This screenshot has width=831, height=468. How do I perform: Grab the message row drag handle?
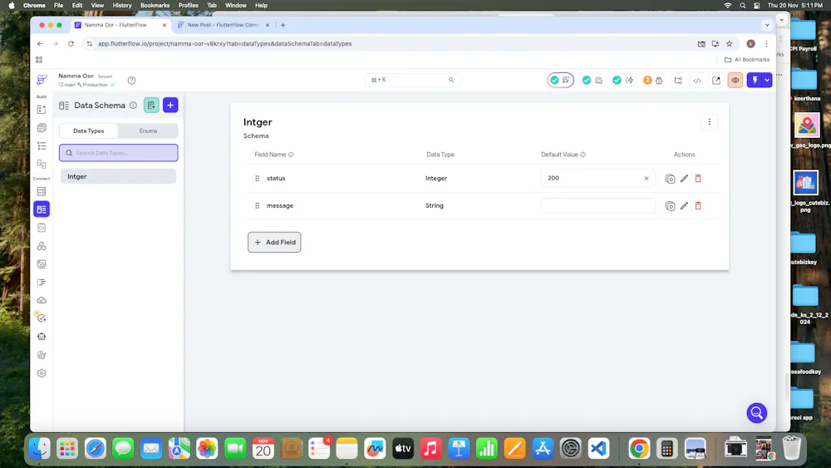click(x=257, y=205)
